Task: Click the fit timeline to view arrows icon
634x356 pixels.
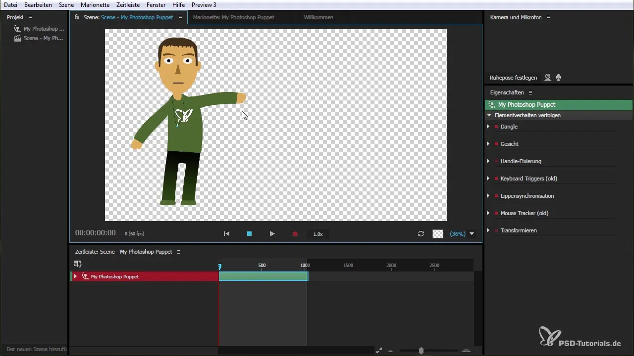Action: point(379,351)
